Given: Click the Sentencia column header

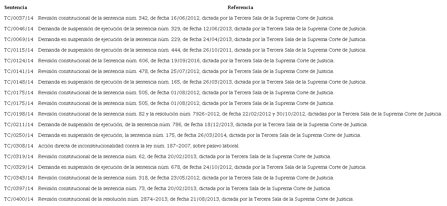Looking at the screenshot, I should coord(16,7).
